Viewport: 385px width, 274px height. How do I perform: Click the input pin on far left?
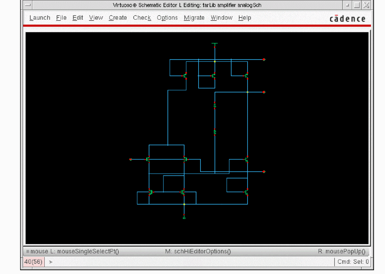pos(131,160)
